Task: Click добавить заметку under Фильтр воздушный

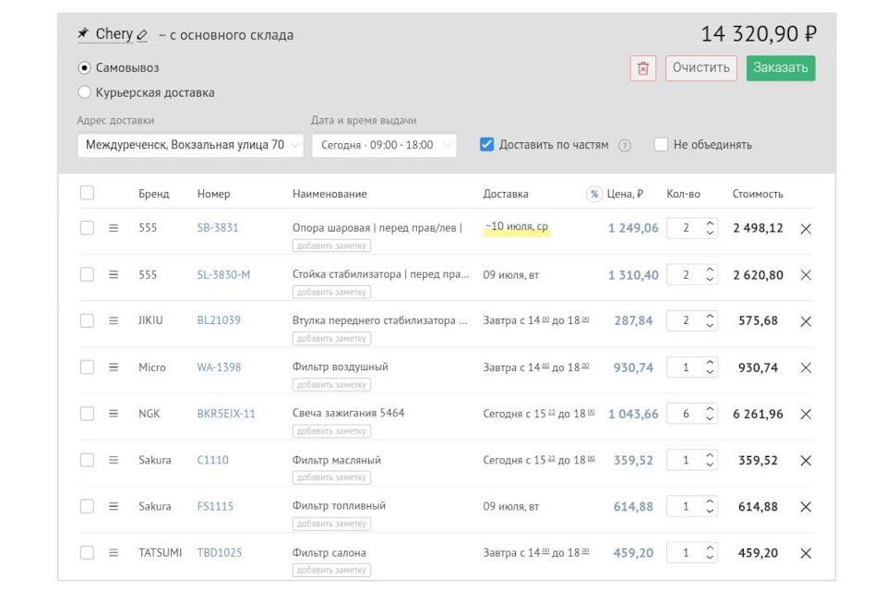Action: coord(331,385)
